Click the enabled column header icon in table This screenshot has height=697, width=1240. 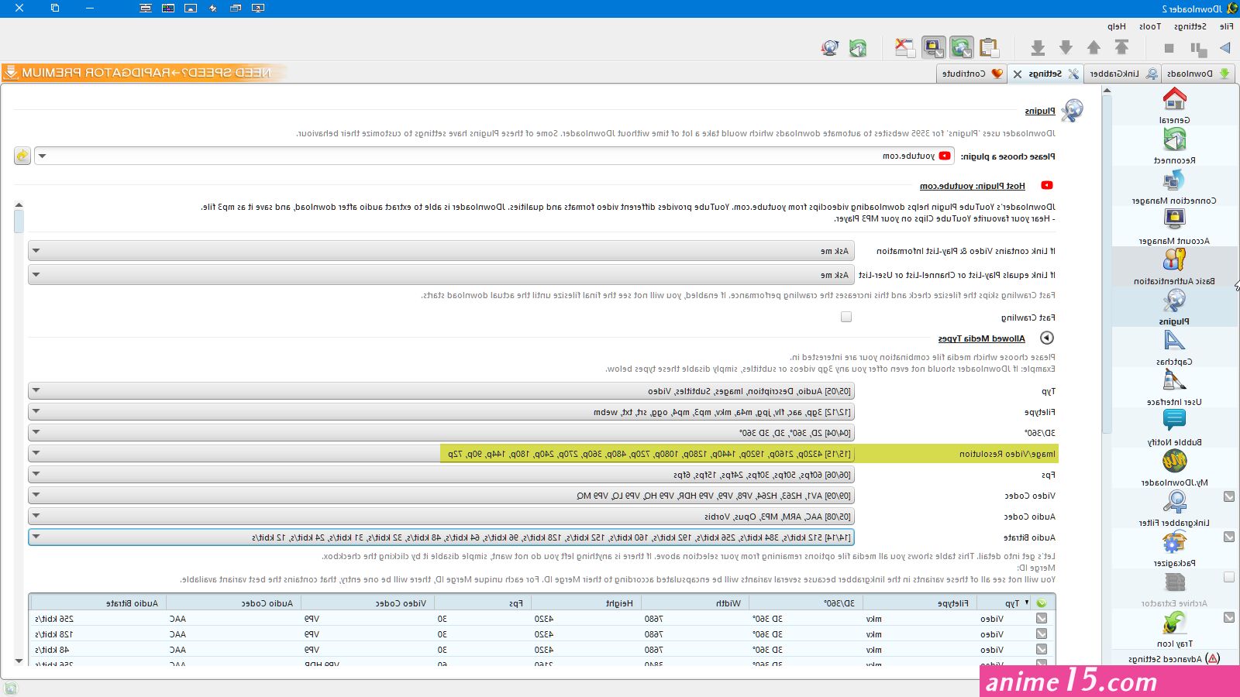point(1042,603)
